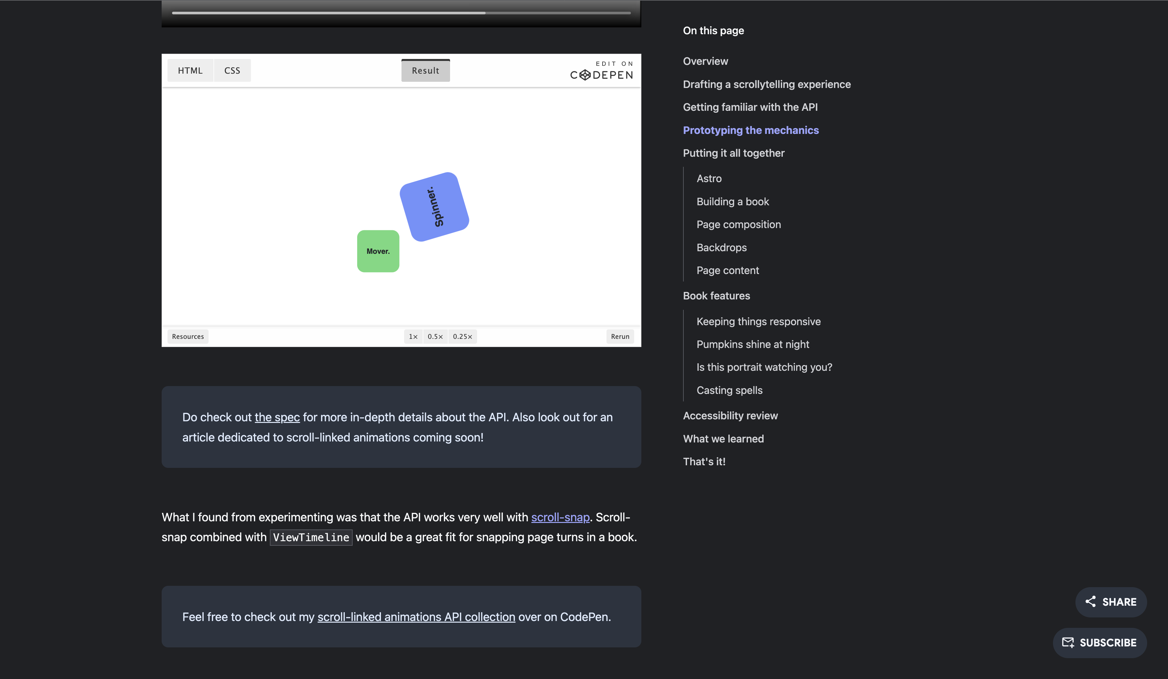Rerun the CodePen demo
1168x679 pixels.
pos(620,337)
